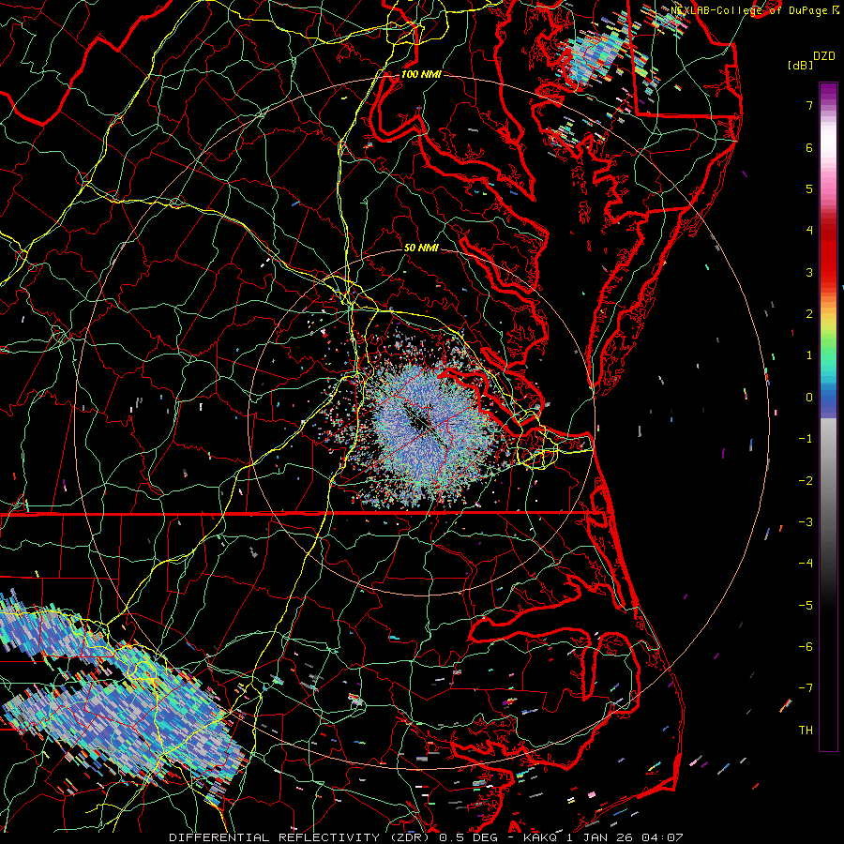Image resolution: width=844 pixels, height=844 pixels.
Task: Click the legend value 7
Action: tap(809, 105)
